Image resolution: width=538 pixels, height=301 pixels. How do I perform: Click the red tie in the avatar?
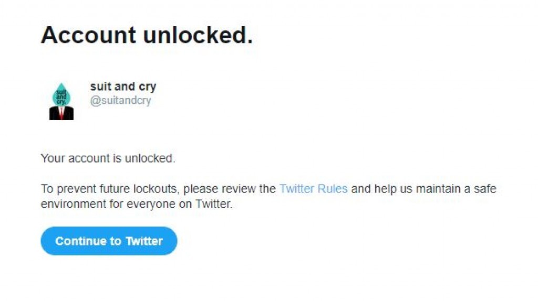pos(61,113)
